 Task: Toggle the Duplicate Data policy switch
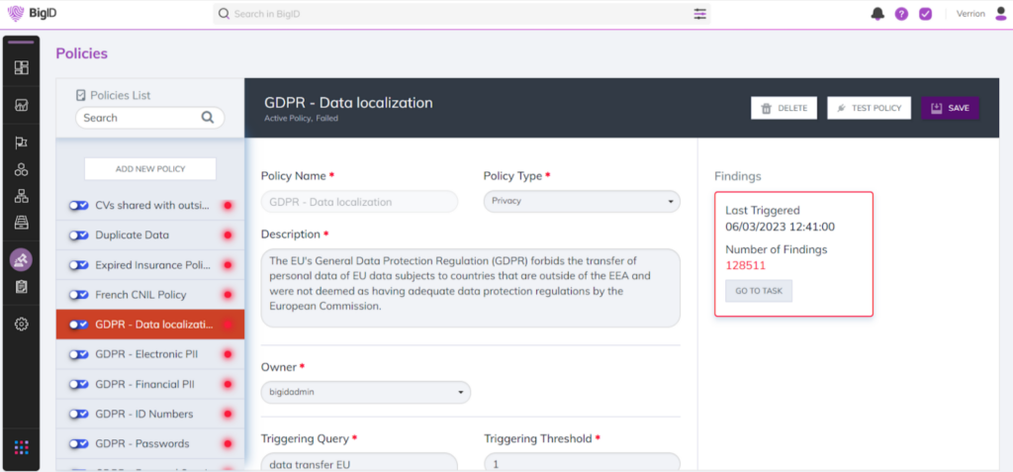pyautogui.click(x=79, y=236)
